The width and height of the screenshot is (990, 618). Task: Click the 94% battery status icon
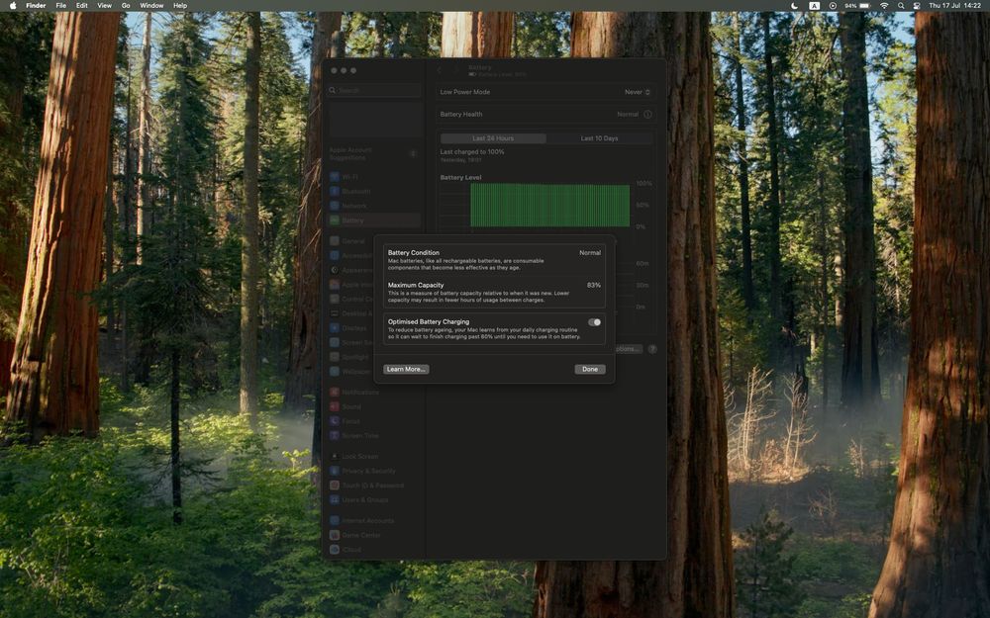tap(858, 6)
